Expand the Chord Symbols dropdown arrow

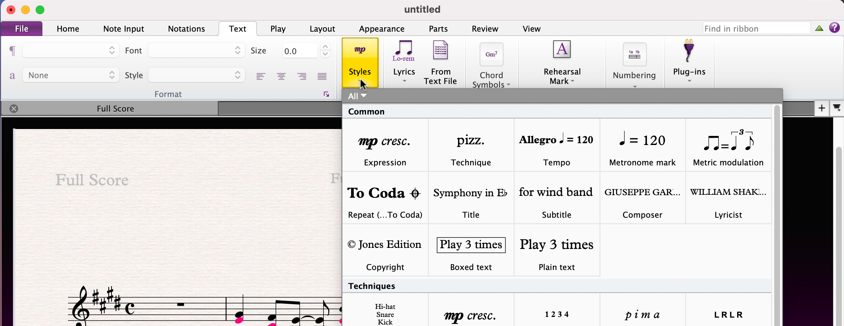tap(509, 85)
